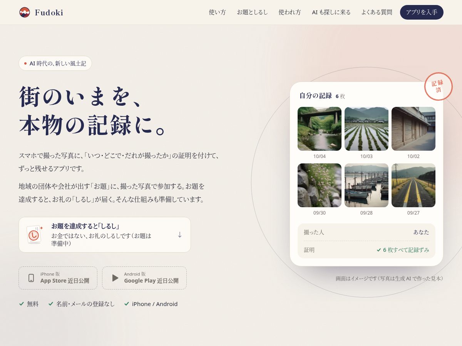This screenshot has height=346, width=462.
Task: Click the Google Play triangle icon
Action: 115,278
